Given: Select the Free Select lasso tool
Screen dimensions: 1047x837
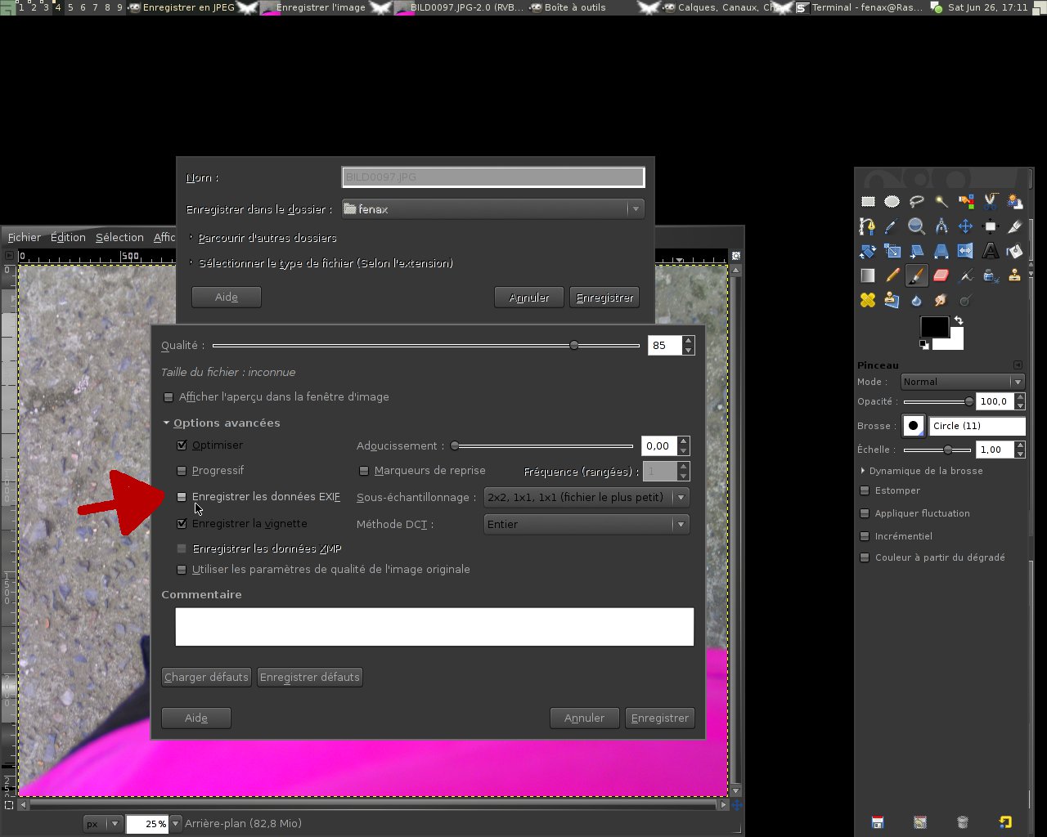Looking at the screenshot, I should point(916,202).
